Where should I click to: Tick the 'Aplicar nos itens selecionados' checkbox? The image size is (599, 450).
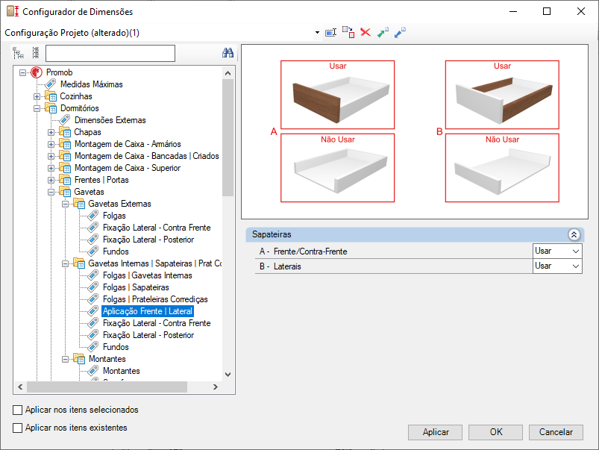pyautogui.click(x=18, y=410)
